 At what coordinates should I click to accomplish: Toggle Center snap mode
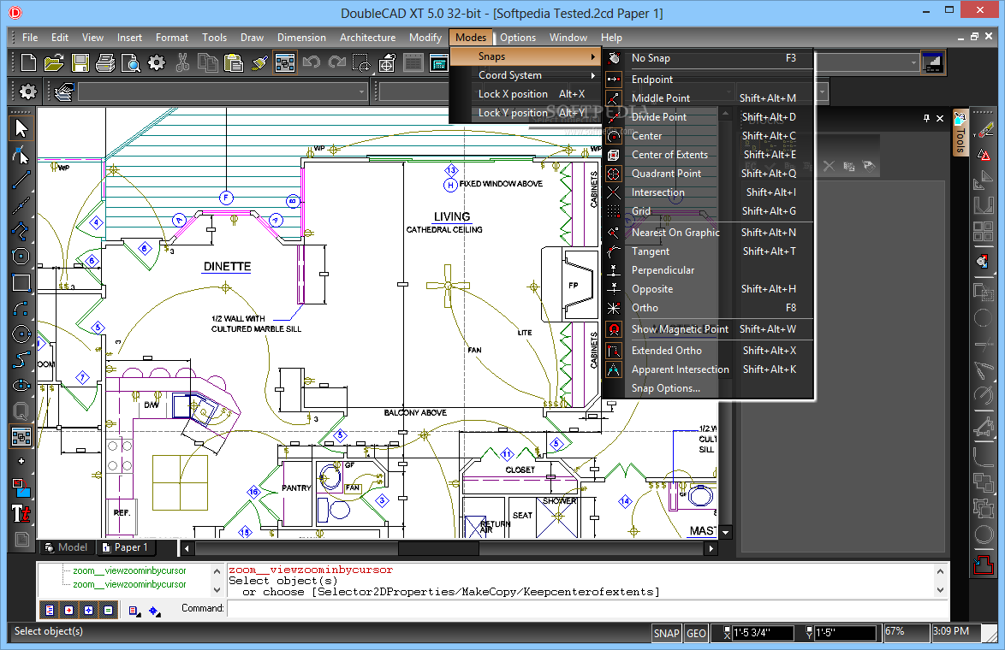pos(709,136)
